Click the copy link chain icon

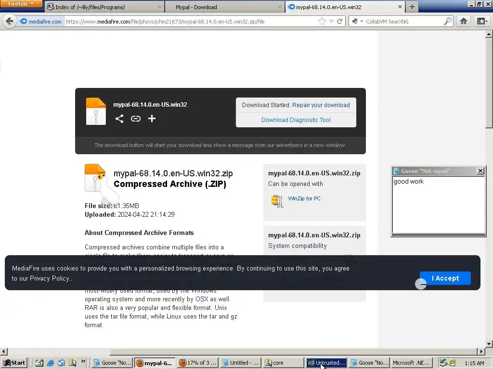pyautogui.click(x=135, y=119)
